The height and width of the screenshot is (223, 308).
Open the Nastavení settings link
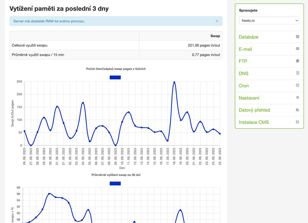249,98
